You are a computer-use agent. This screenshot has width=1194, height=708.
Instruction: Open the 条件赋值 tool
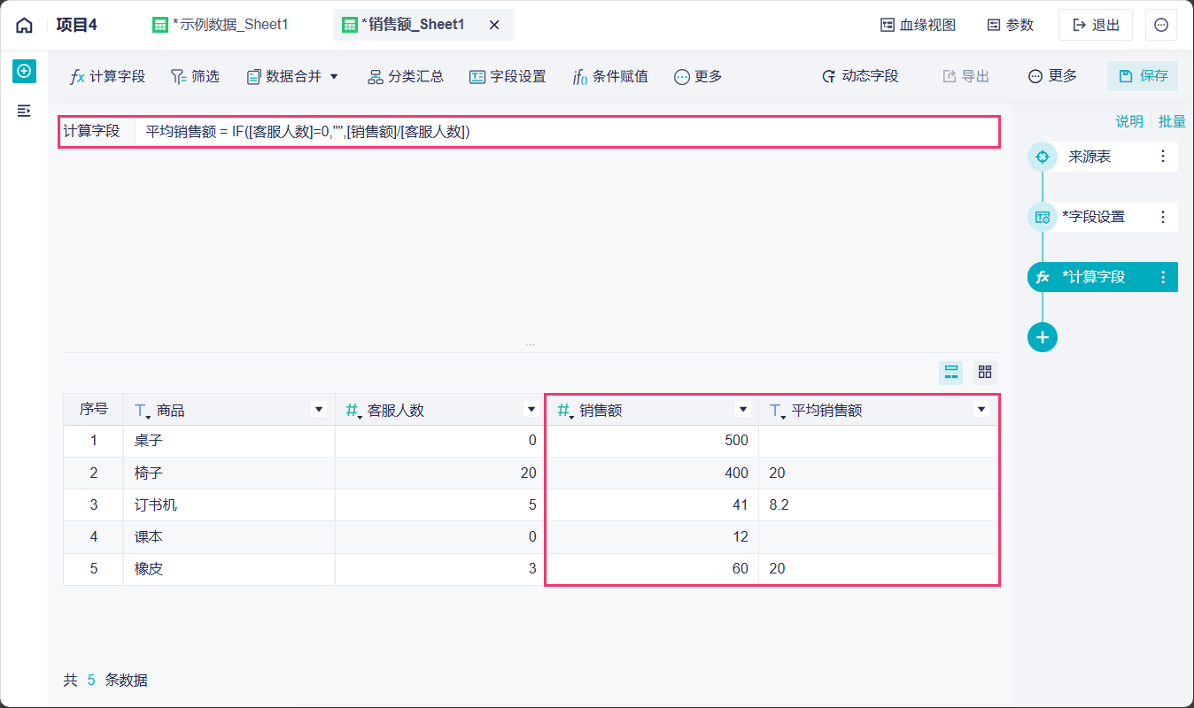point(610,76)
